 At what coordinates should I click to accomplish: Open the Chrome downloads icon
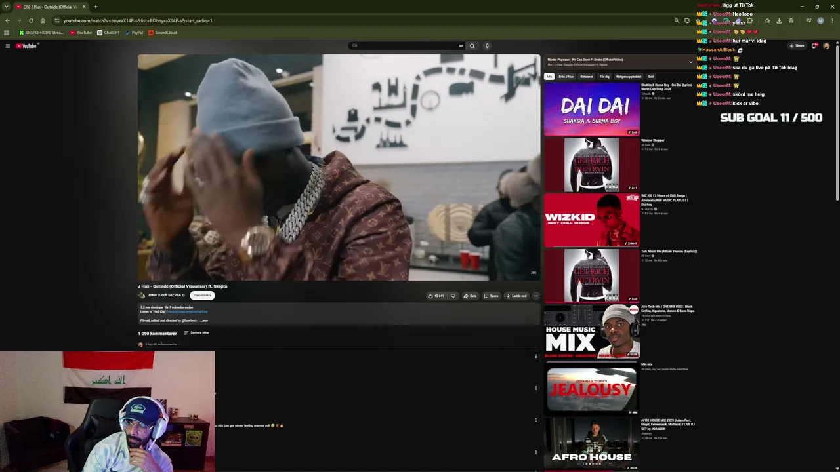779,20
